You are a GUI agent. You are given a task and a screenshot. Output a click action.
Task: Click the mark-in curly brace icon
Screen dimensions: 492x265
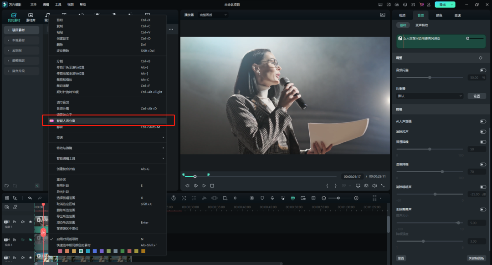pyautogui.click(x=327, y=186)
